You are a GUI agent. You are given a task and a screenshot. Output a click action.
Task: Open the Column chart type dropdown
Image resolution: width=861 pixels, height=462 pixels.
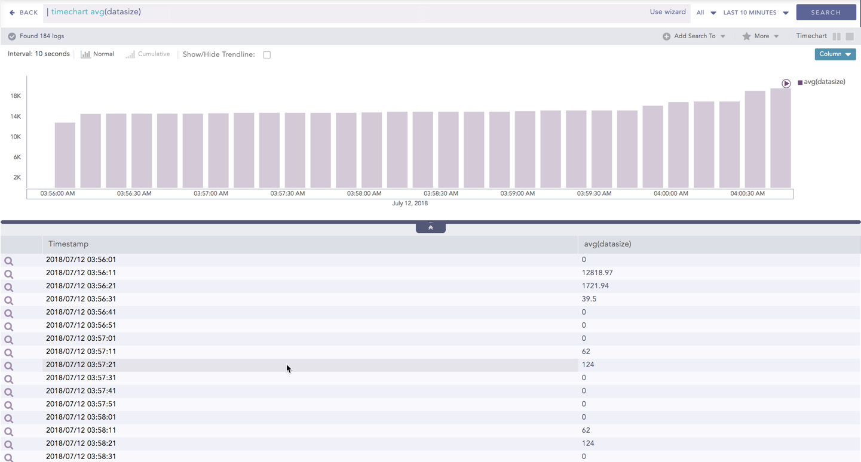point(835,54)
